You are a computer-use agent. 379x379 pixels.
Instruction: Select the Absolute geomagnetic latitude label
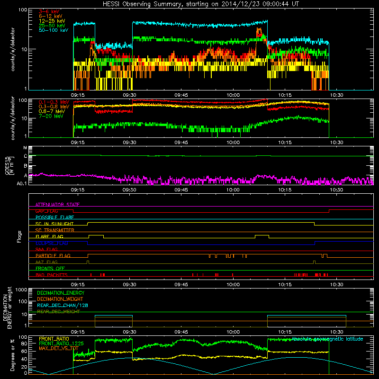click(x=327, y=339)
